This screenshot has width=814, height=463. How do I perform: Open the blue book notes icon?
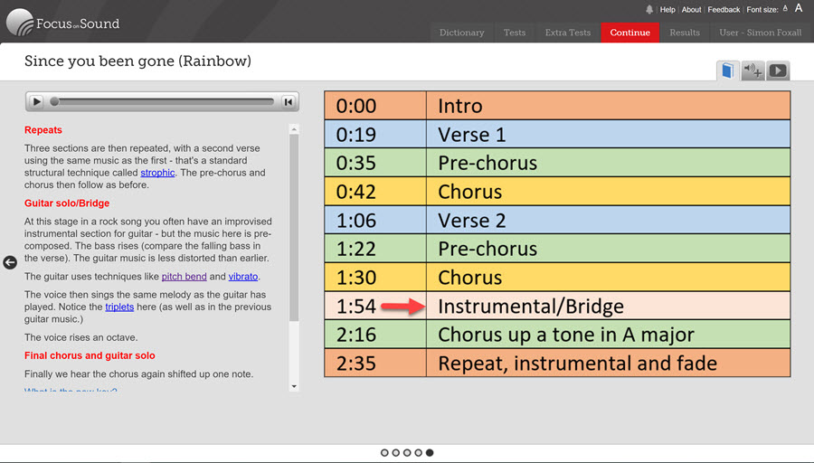click(728, 71)
